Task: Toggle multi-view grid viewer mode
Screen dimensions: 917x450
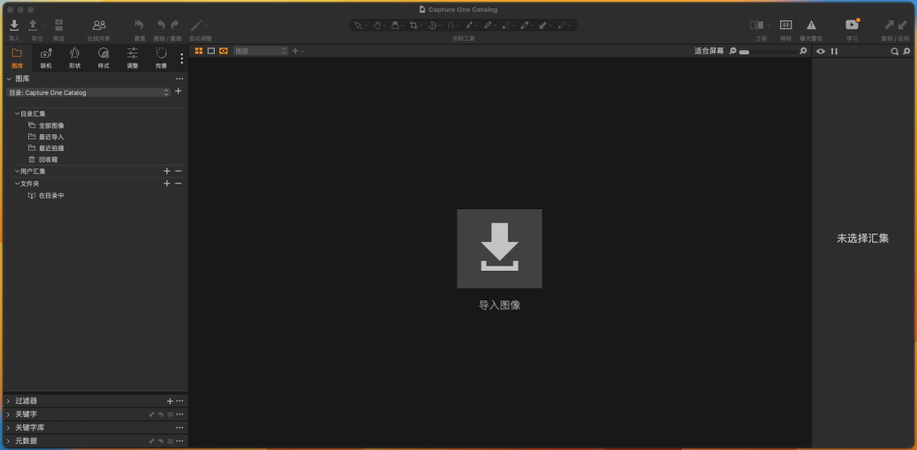Action: click(x=199, y=51)
